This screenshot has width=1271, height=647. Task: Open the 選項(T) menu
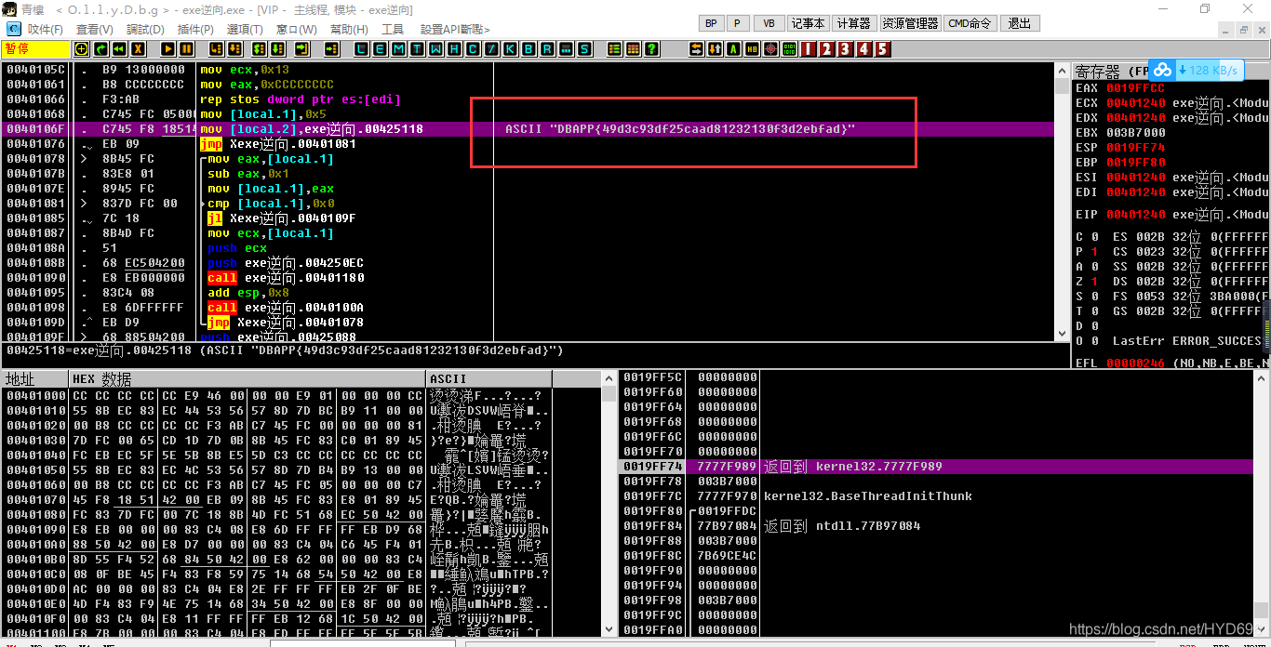[x=245, y=29]
